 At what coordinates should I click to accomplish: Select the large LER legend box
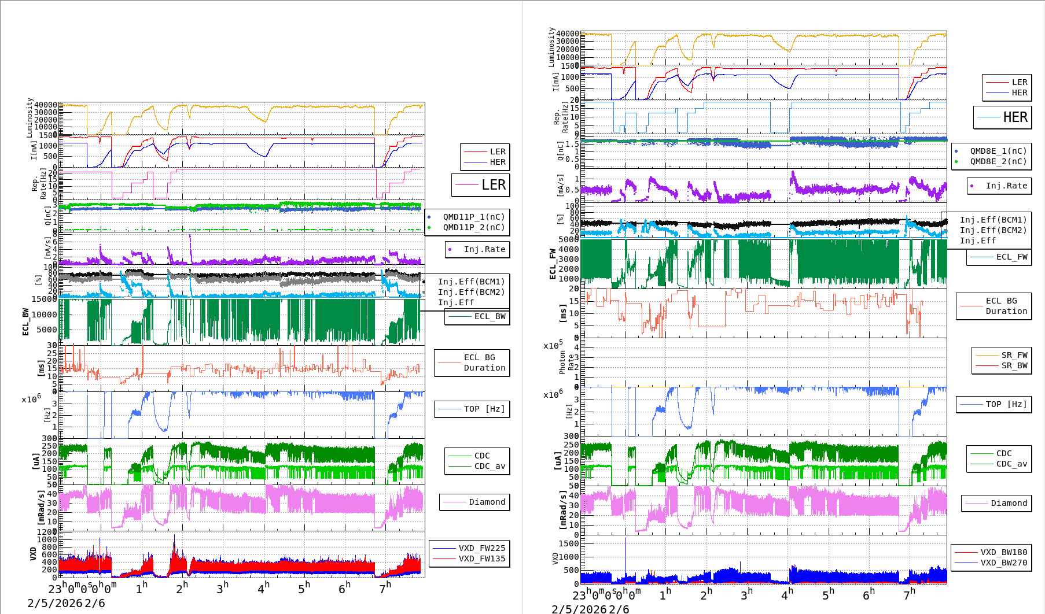click(x=480, y=185)
